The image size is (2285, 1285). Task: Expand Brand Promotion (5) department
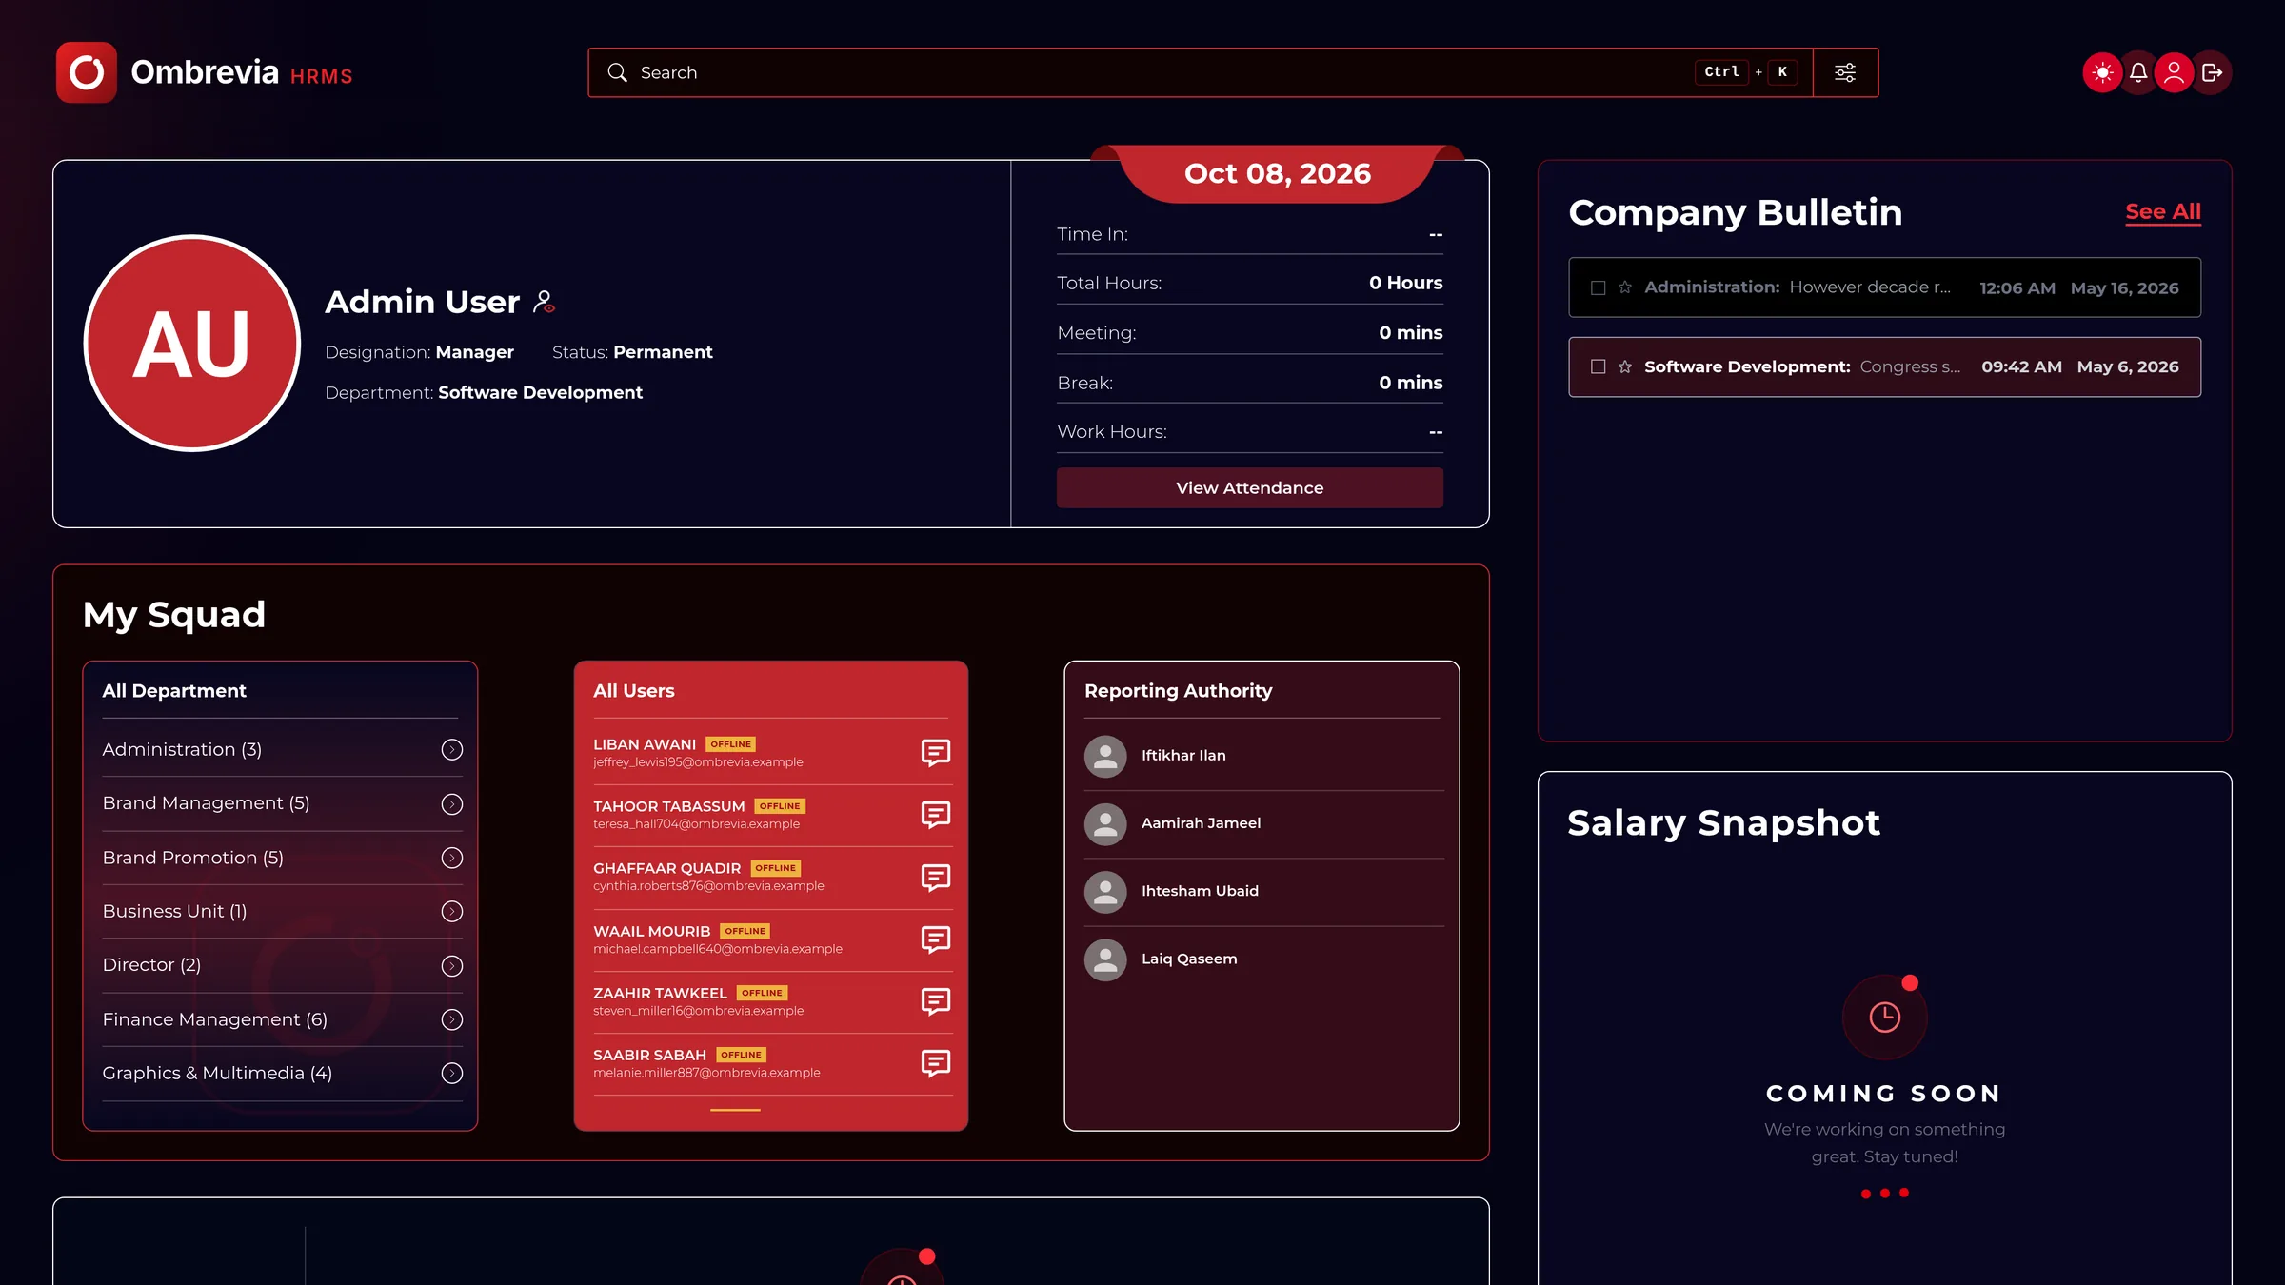(452, 858)
